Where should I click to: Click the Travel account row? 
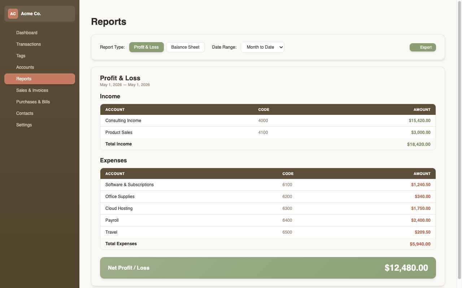tap(268, 232)
